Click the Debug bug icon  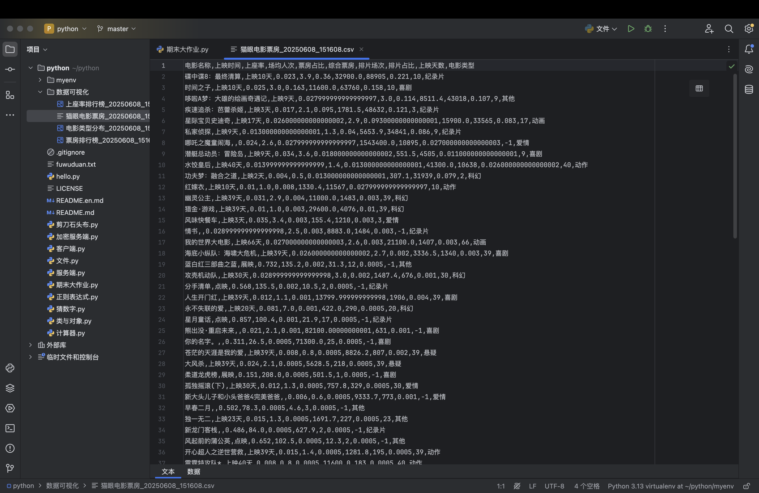648,29
